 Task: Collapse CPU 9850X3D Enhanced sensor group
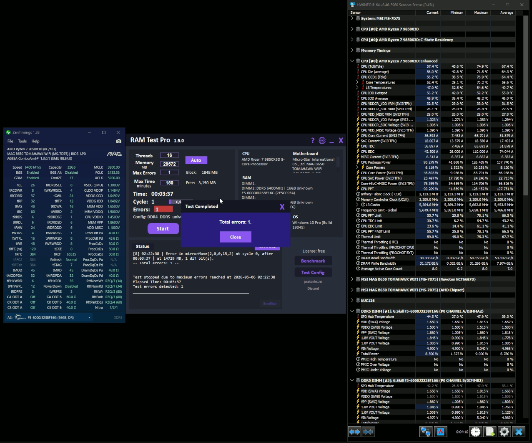pos(352,61)
